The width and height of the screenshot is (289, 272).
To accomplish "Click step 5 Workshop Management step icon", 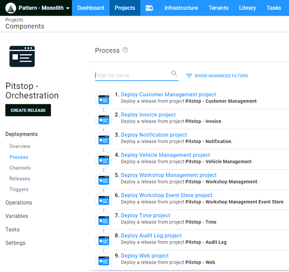I will 103,181.
